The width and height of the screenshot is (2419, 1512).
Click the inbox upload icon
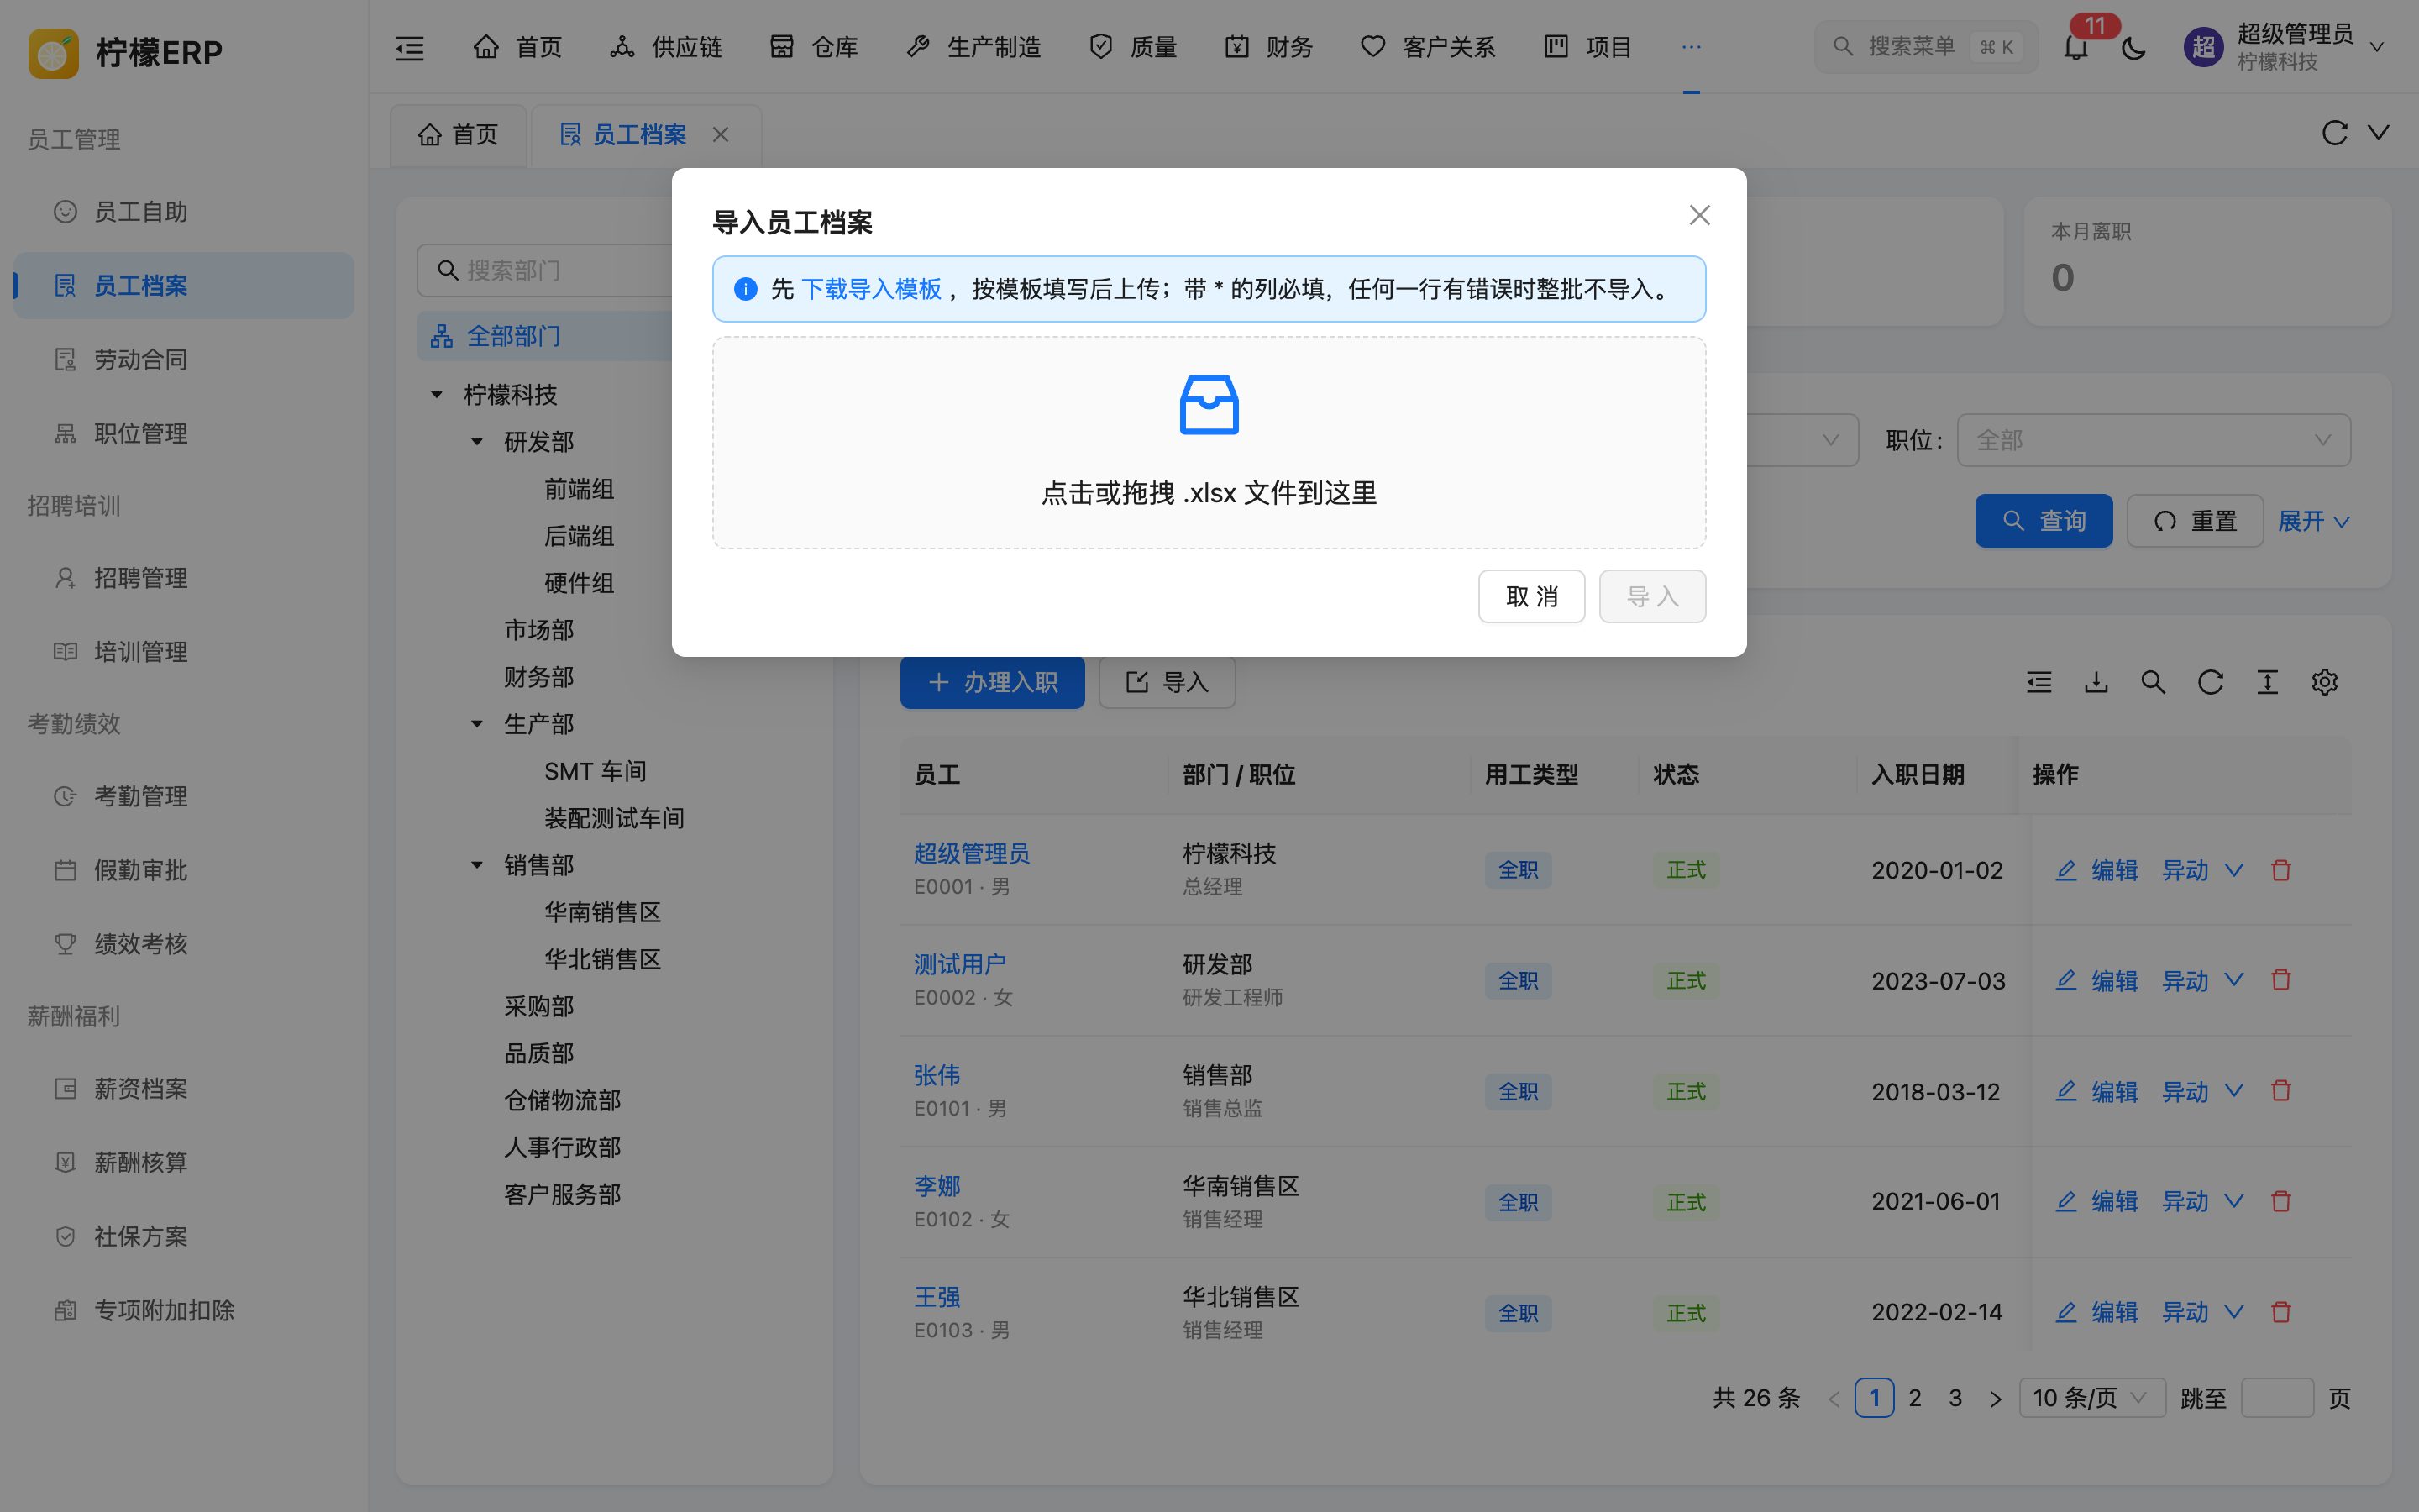click(1209, 405)
